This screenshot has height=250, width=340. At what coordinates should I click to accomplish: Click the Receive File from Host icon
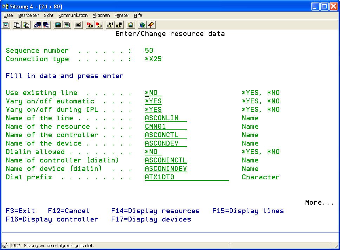[46, 25]
